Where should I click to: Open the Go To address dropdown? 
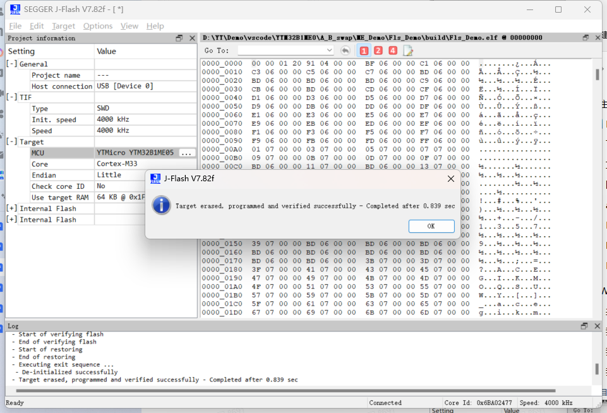tap(329, 51)
